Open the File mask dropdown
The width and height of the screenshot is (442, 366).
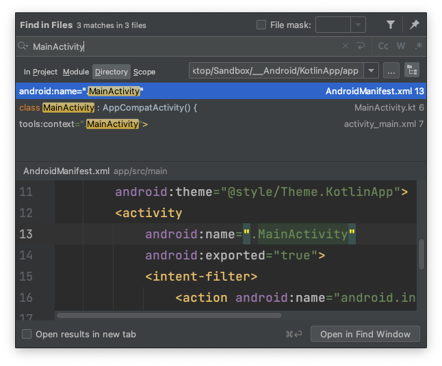tap(358, 25)
